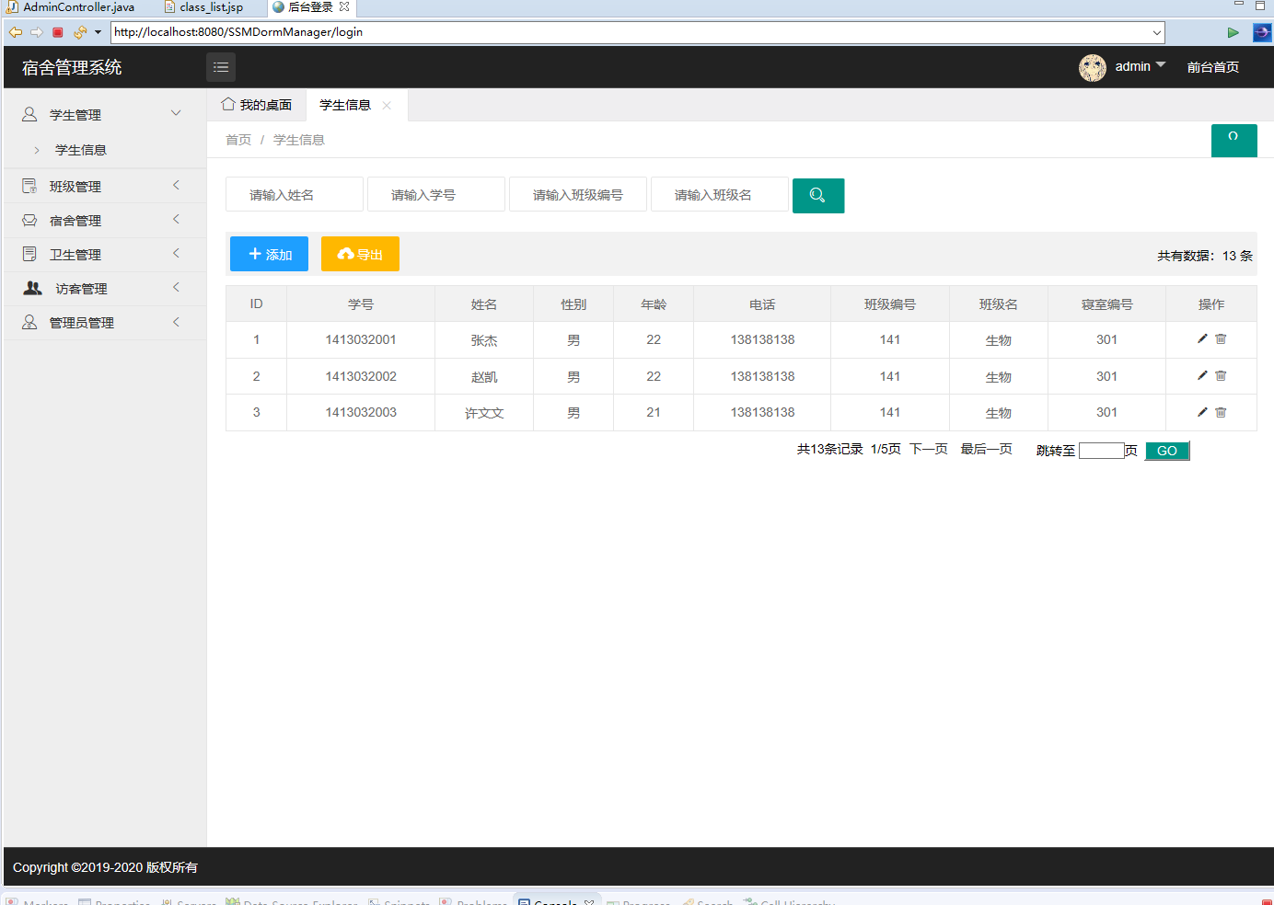This screenshot has height=905, width=1274.
Task: Click the people icon next to 访客管理
Action: [31, 288]
